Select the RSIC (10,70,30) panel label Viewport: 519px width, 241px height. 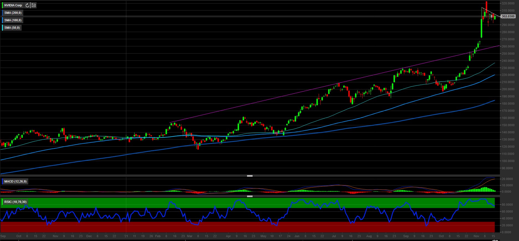point(16,202)
